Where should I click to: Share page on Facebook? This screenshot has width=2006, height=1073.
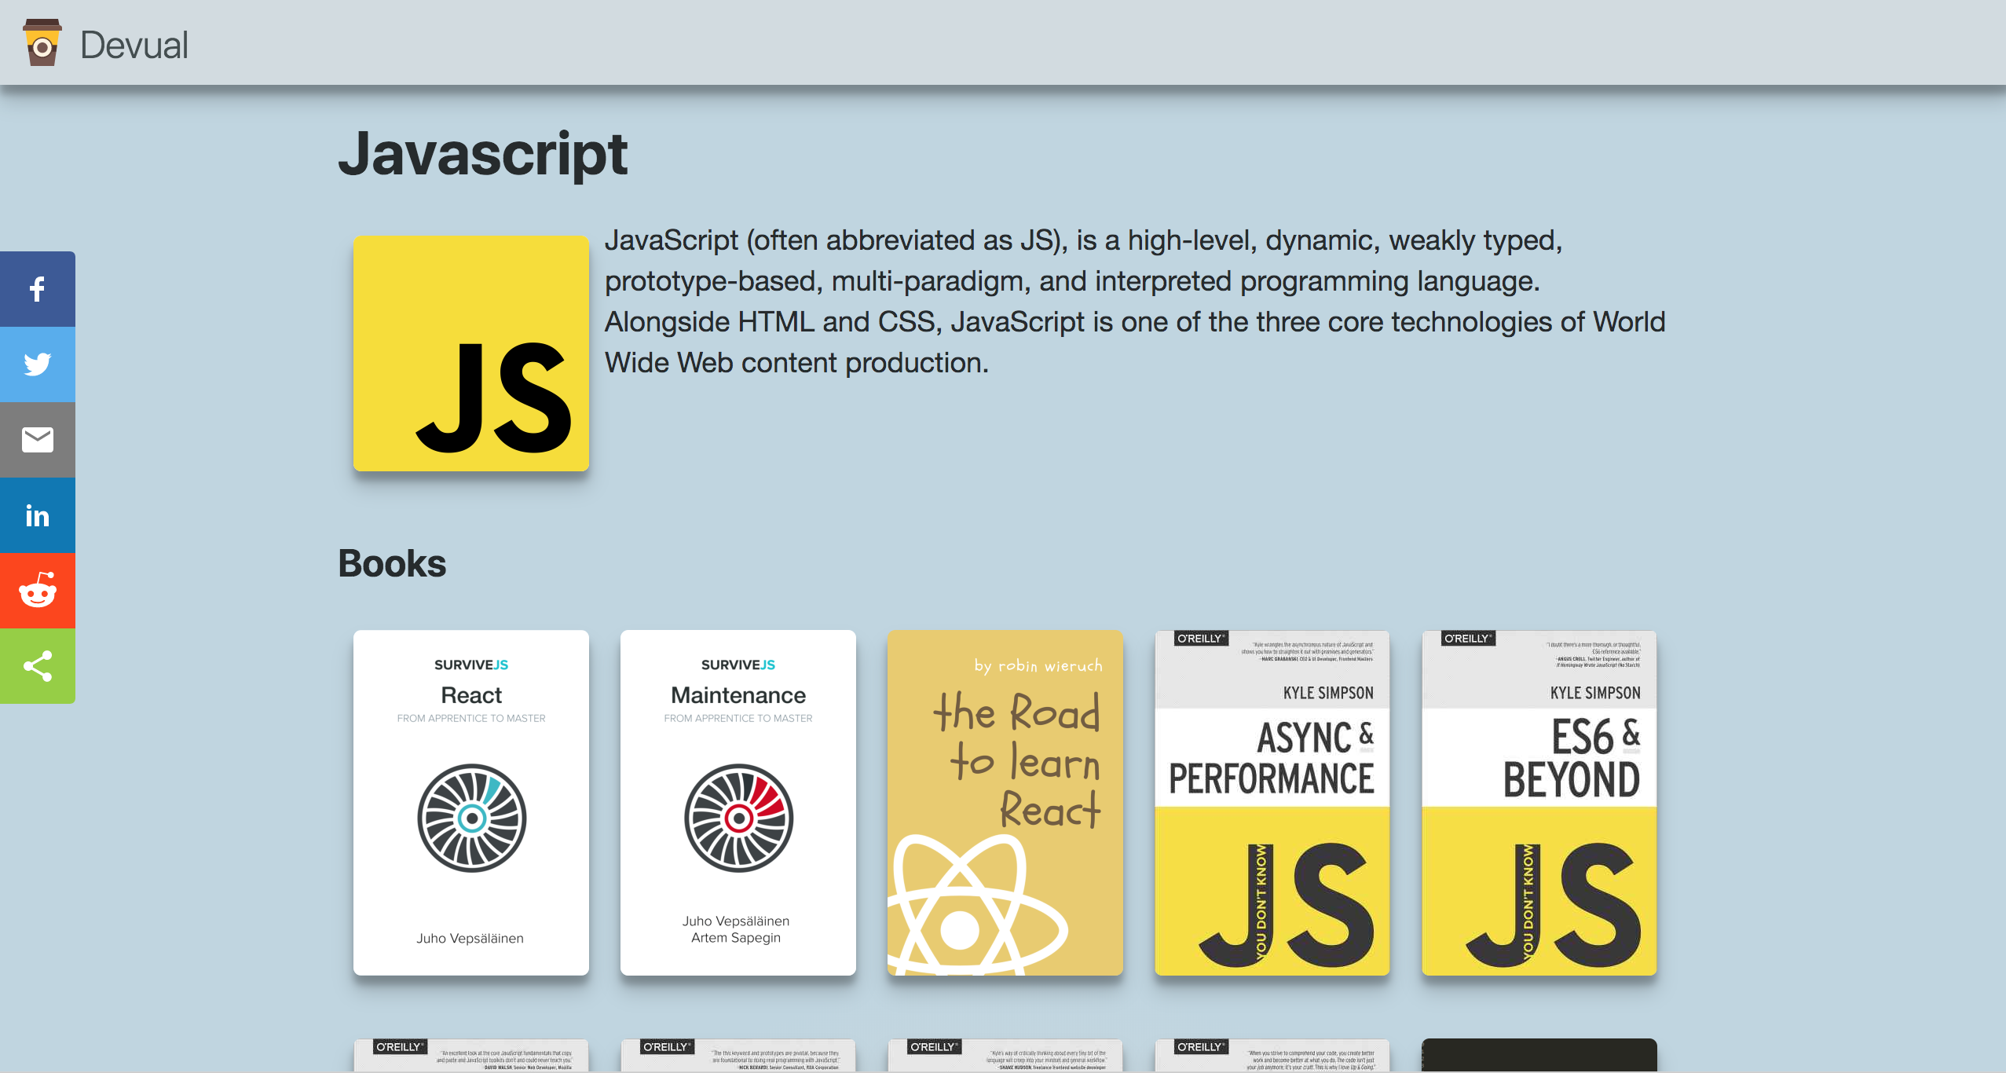37,289
